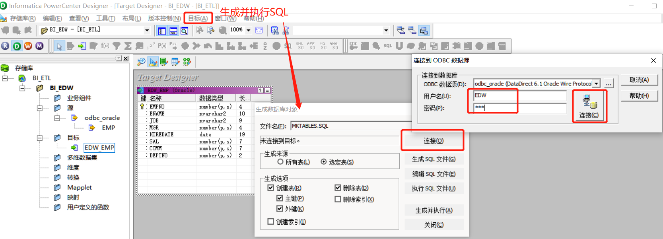Toggle the 删除表 checkbox
663x239 pixels.
coord(338,188)
